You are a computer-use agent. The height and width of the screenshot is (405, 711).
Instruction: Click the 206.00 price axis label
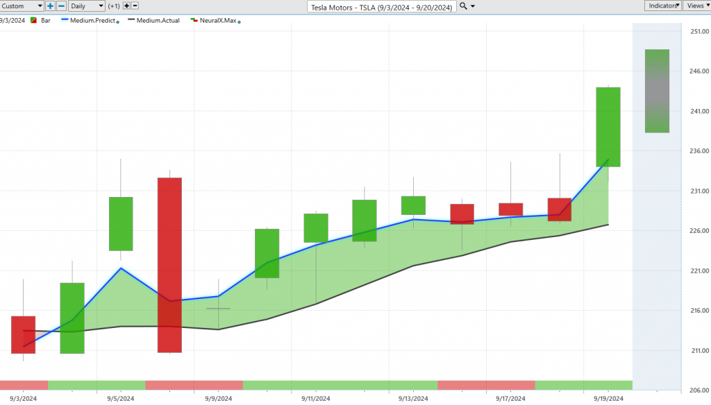tap(700, 390)
